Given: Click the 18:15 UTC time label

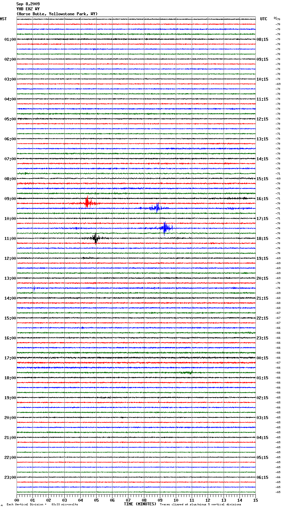Looking at the screenshot, I should pyautogui.click(x=262, y=239).
